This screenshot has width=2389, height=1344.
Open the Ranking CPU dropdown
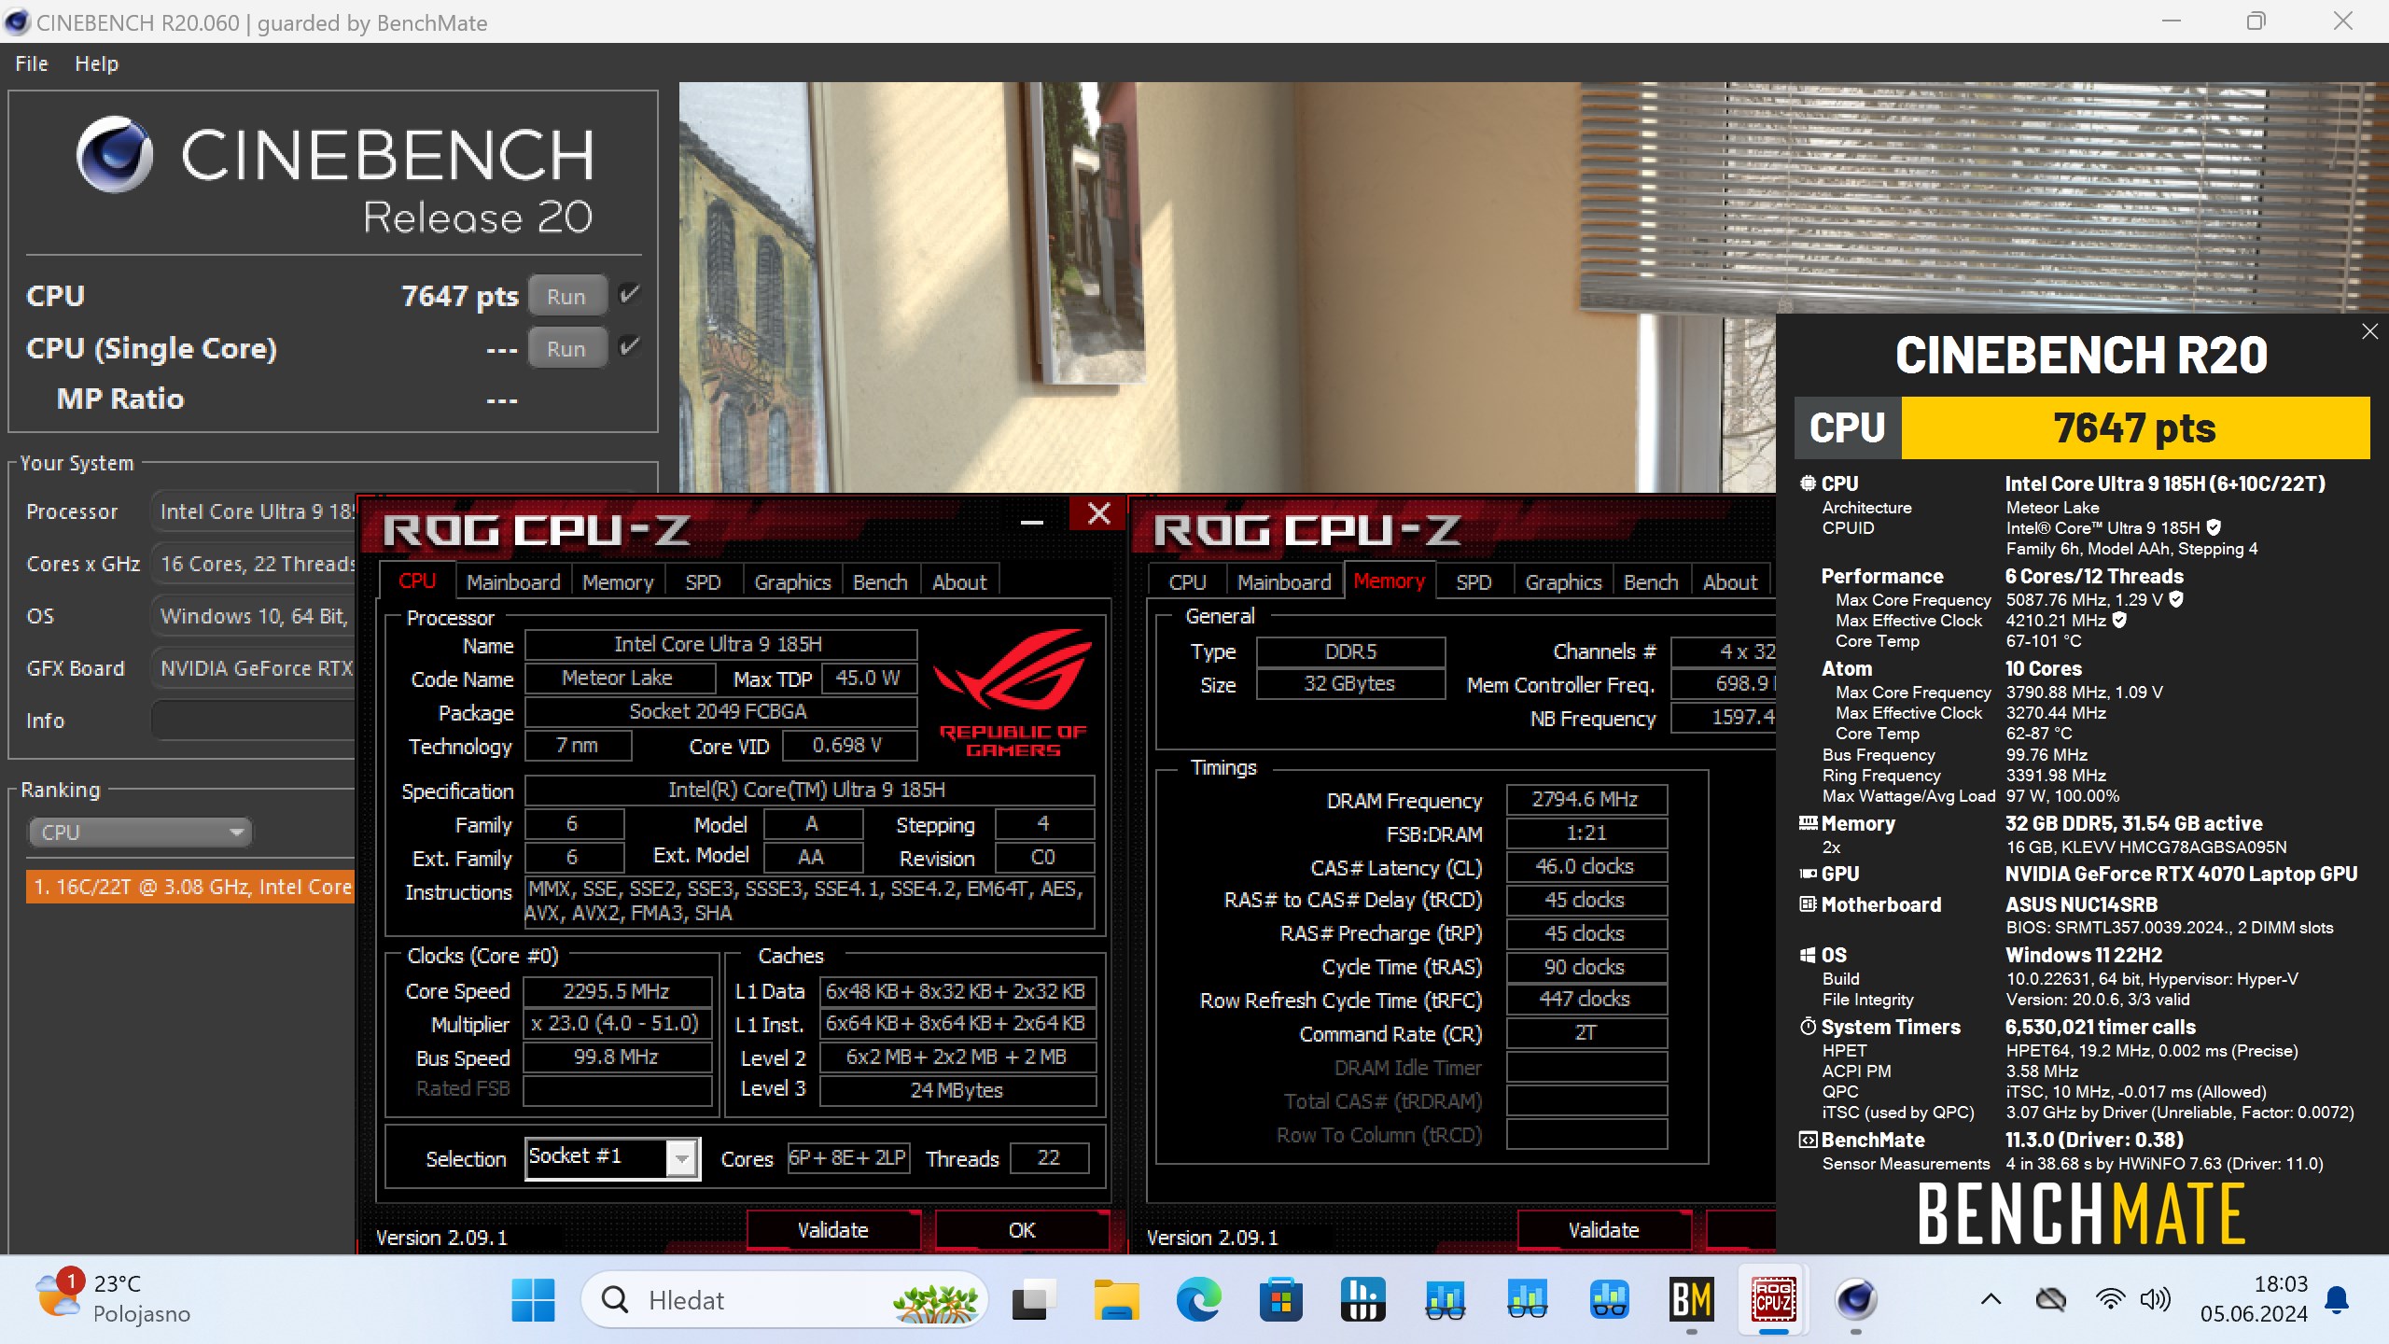click(141, 832)
